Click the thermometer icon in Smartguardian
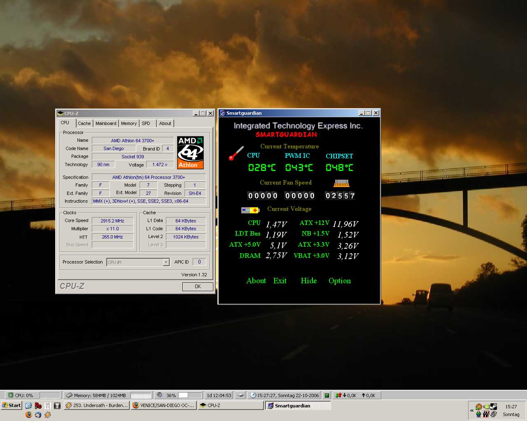This screenshot has width=527, height=421. (236, 153)
